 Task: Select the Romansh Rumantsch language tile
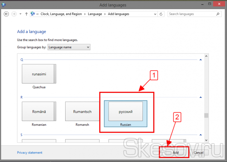(82, 112)
